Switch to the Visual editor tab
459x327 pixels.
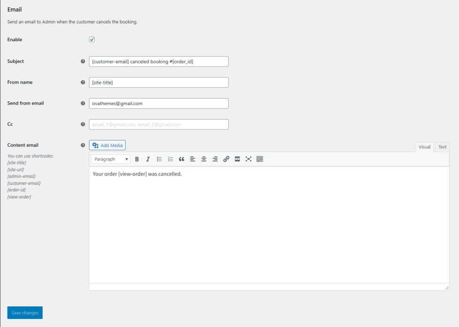424,147
